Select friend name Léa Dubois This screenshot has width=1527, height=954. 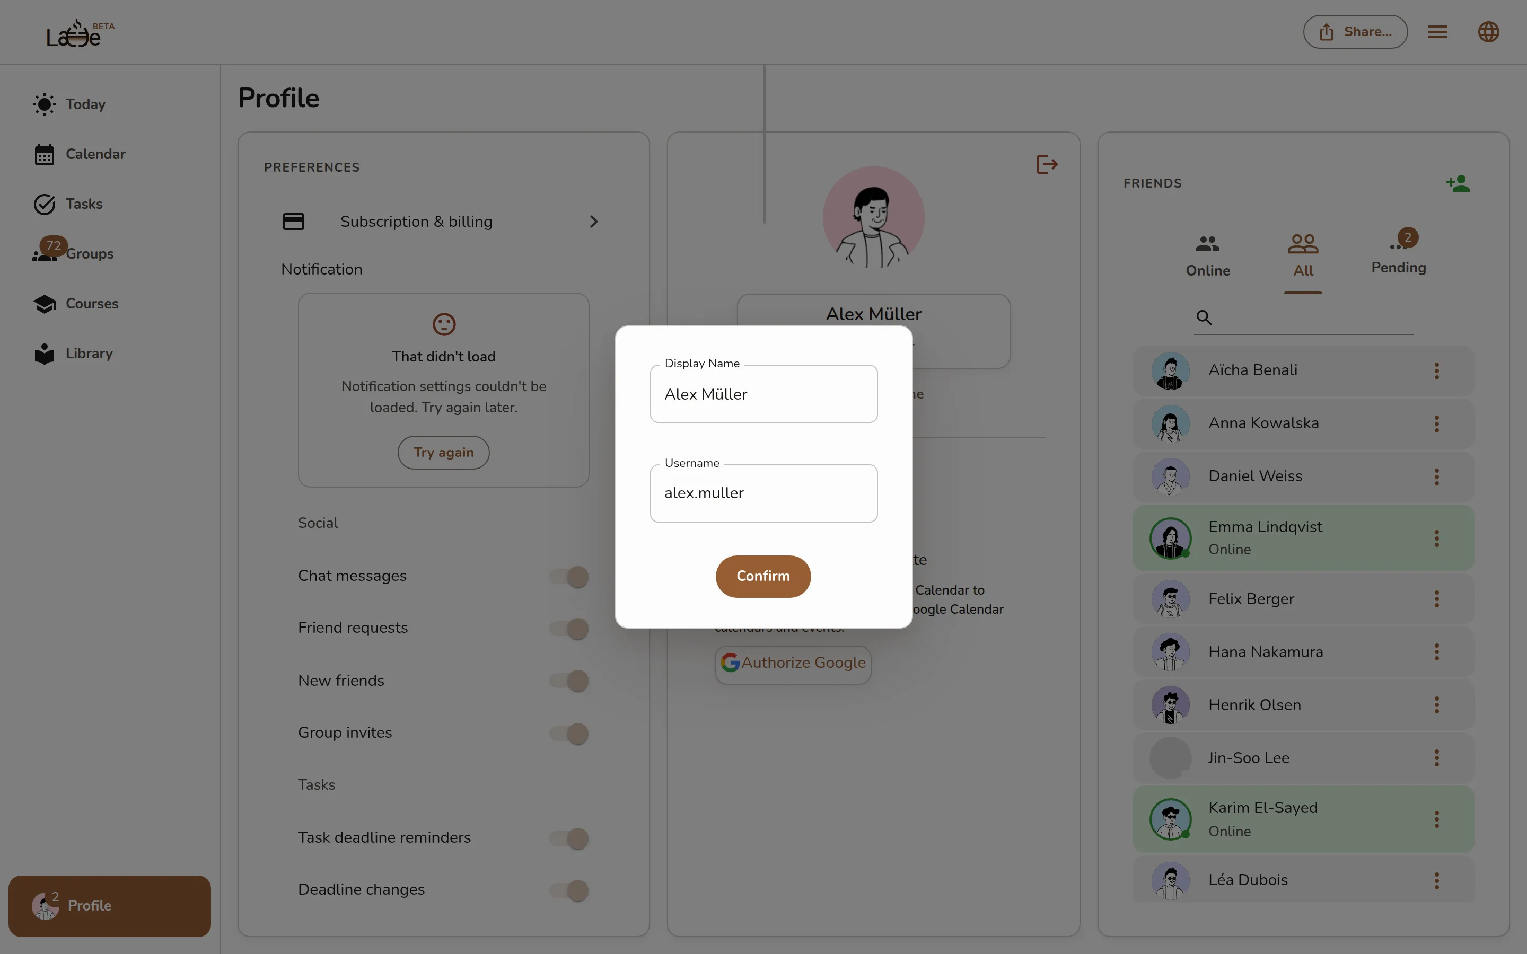point(1248,880)
